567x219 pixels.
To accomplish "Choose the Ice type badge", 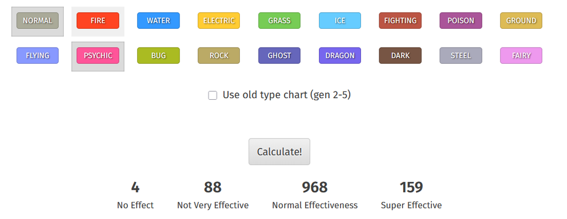I will tap(340, 21).
